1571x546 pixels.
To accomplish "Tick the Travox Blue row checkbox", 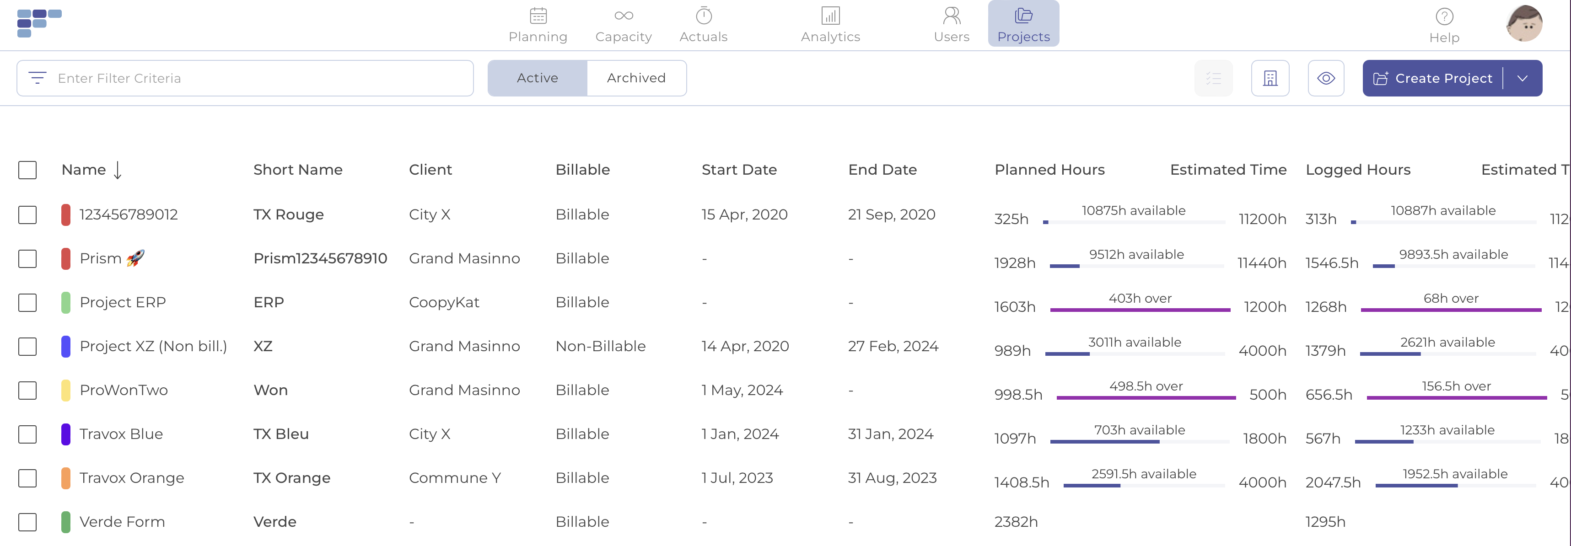I will (x=27, y=434).
